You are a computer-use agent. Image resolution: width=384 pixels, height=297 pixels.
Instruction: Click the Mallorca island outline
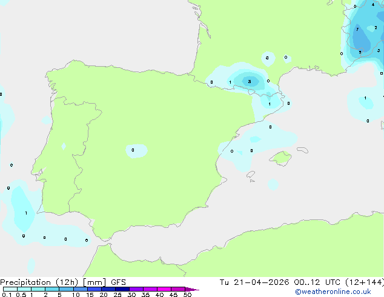pos(280,158)
